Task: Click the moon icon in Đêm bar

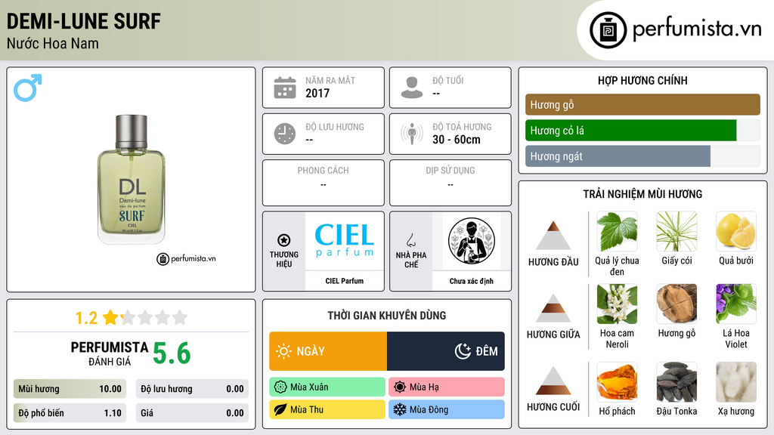Action: [x=463, y=351]
